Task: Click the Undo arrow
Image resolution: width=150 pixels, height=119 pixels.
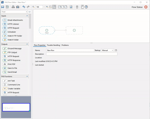Action: (x=24, y=7)
